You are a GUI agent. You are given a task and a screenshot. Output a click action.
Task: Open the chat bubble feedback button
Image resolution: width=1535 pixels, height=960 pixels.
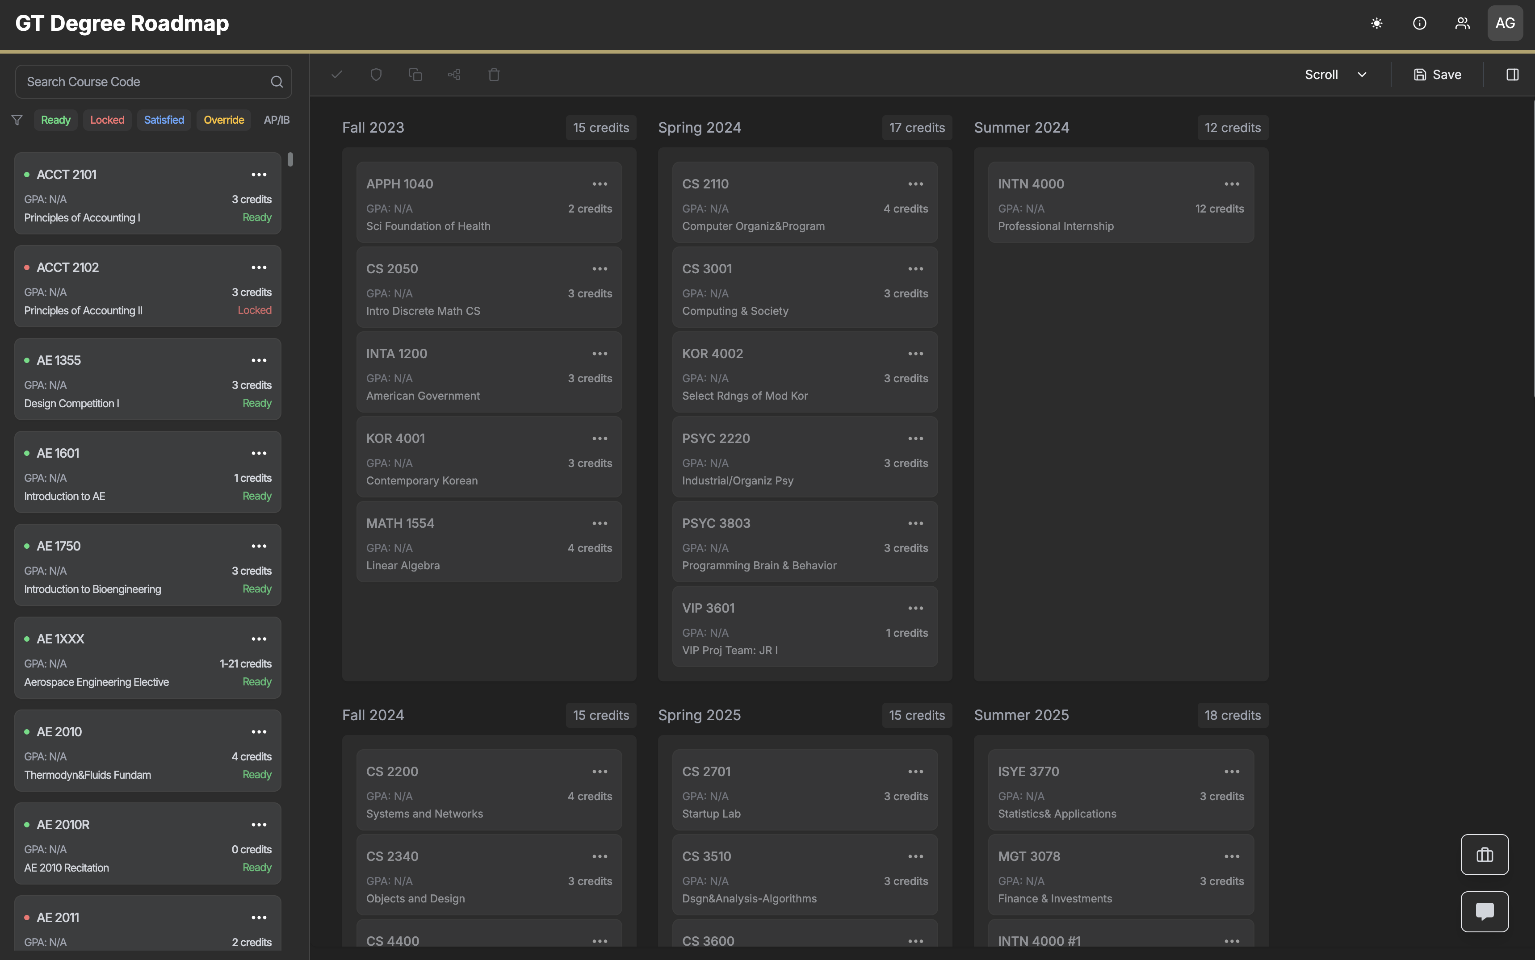tap(1484, 911)
